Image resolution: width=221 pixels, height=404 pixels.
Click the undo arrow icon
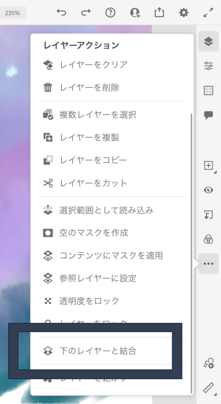[61, 12]
